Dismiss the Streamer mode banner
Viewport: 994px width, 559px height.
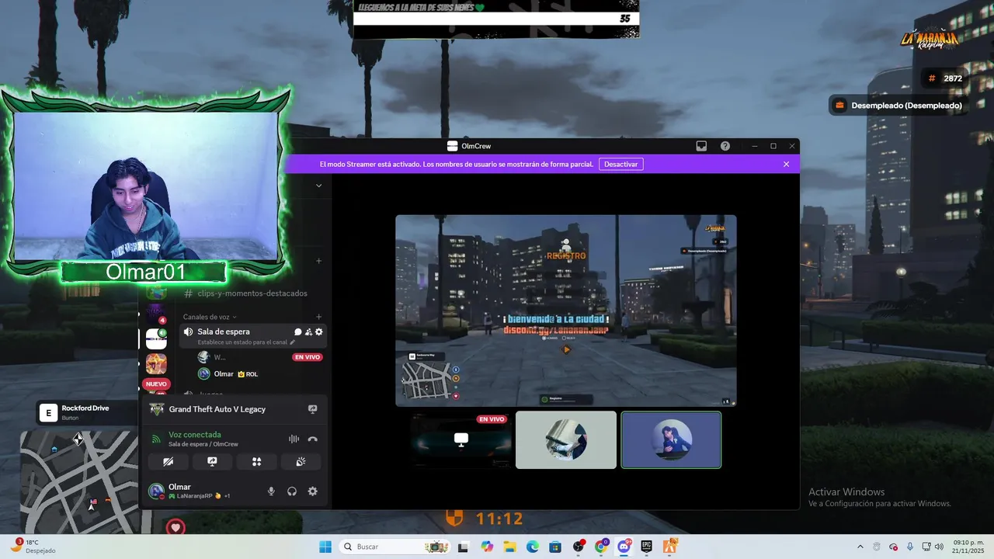[786, 164]
